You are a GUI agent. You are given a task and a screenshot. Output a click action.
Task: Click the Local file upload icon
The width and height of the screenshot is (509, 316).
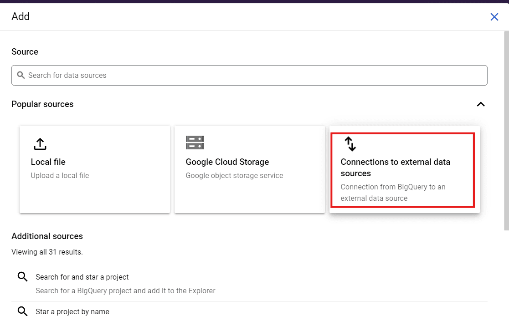pos(40,143)
